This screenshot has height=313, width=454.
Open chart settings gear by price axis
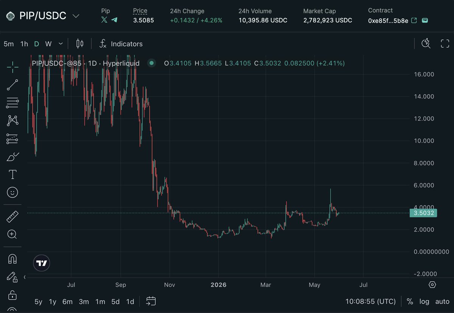click(x=432, y=285)
